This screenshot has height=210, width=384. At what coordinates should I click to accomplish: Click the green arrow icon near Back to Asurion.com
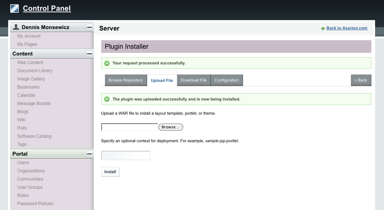(323, 28)
